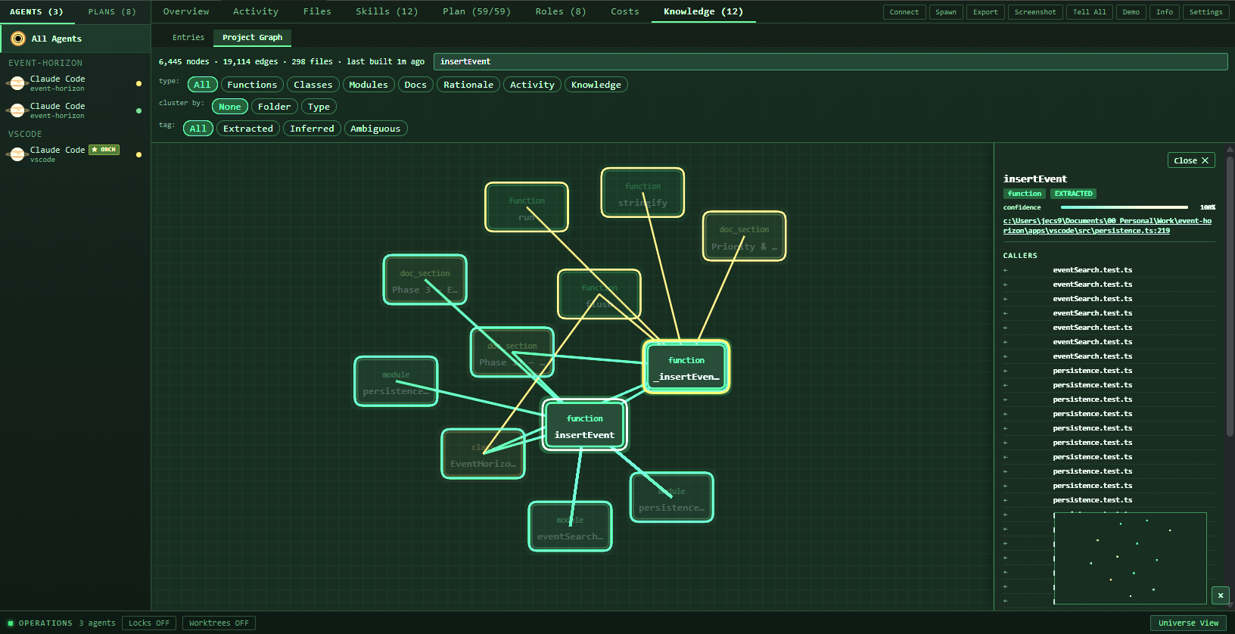Click the green Operations status indicator
This screenshot has width=1235, height=634.
(11, 623)
